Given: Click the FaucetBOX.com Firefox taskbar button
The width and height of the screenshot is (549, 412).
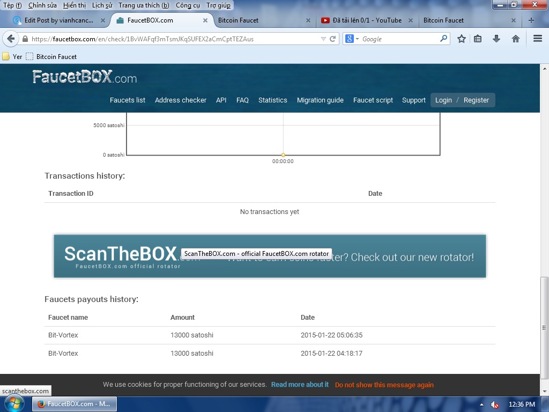Looking at the screenshot, I should click(x=75, y=404).
